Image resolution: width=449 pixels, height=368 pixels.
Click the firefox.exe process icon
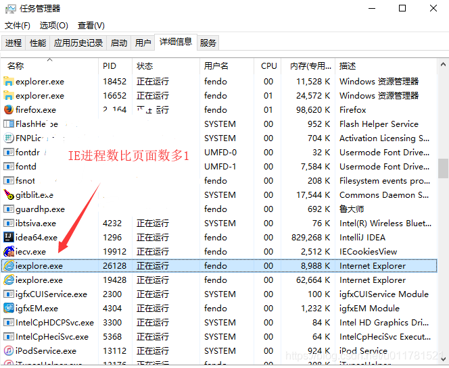pos(9,110)
